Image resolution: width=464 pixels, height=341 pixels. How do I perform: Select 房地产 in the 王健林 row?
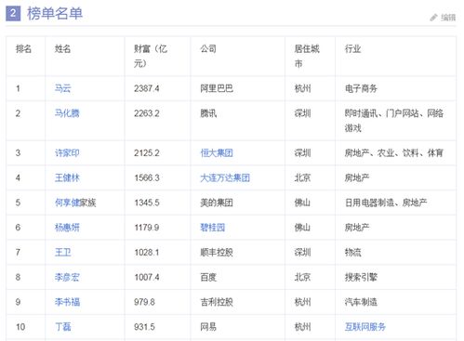point(357,177)
